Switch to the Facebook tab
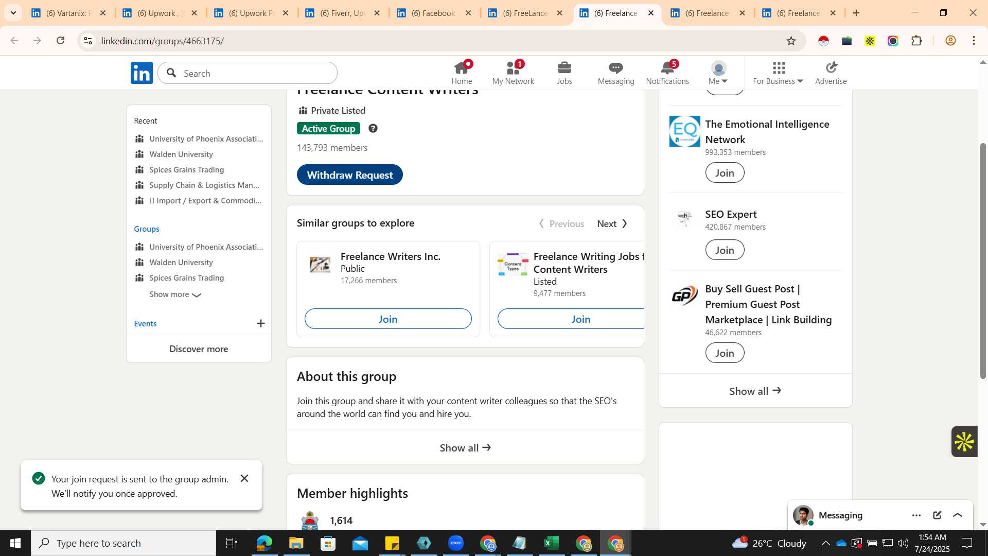The height and width of the screenshot is (556, 988). point(433,13)
